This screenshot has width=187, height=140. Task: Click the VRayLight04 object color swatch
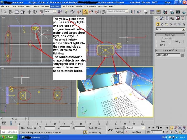(182, 55)
